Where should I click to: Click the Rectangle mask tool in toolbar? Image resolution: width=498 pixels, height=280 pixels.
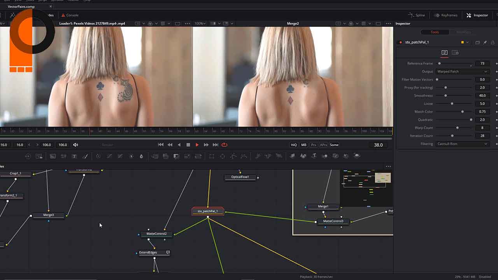click(212, 156)
